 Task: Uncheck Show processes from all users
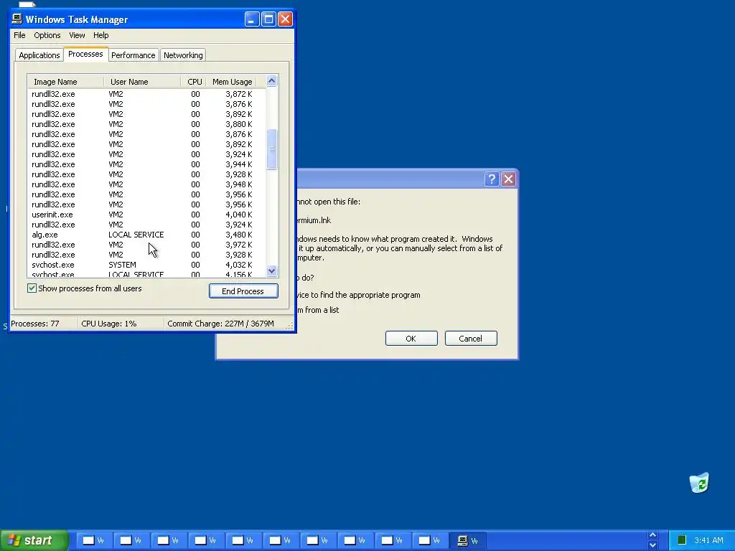click(x=32, y=288)
